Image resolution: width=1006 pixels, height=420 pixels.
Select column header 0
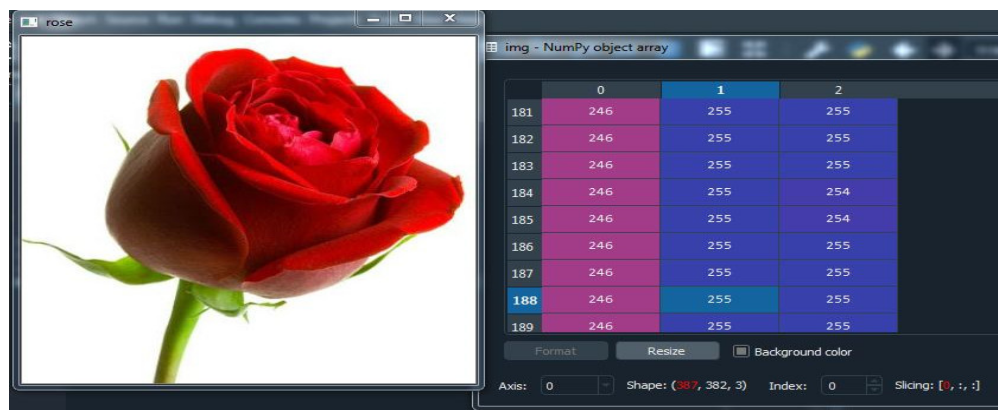[x=601, y=90]
